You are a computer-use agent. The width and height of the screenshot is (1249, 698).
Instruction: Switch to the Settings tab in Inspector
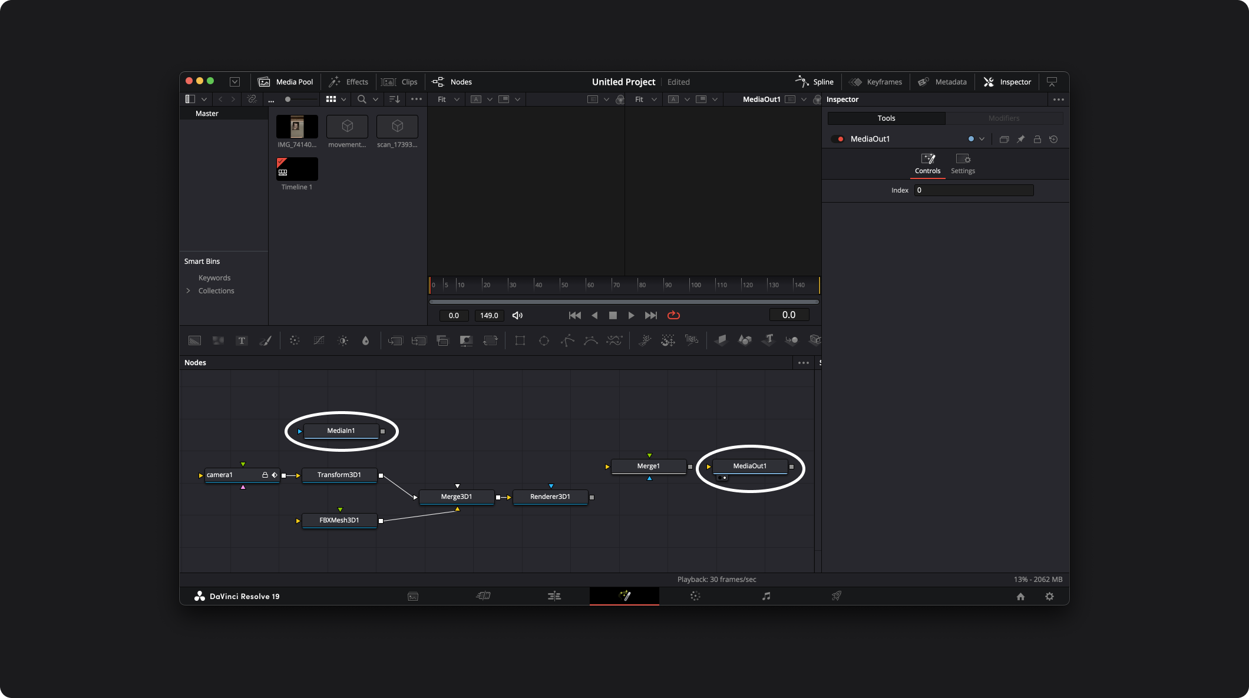(963, 163)
